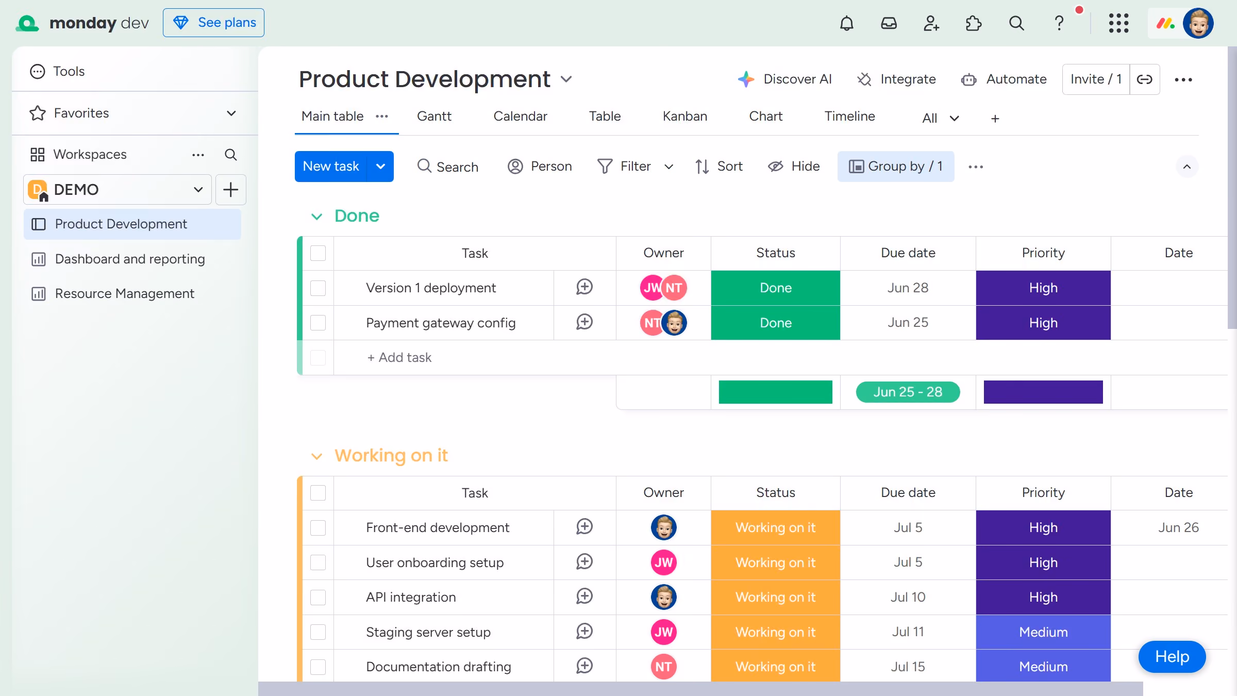Open the New task dropdown arrow
The width and height of the screenshot is (1237, 696).
380,167
